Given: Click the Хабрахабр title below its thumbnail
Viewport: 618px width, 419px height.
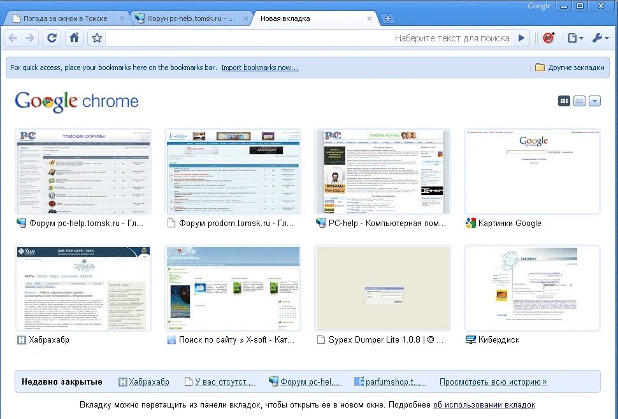Looking at the screenshot, I should [49, 340].
